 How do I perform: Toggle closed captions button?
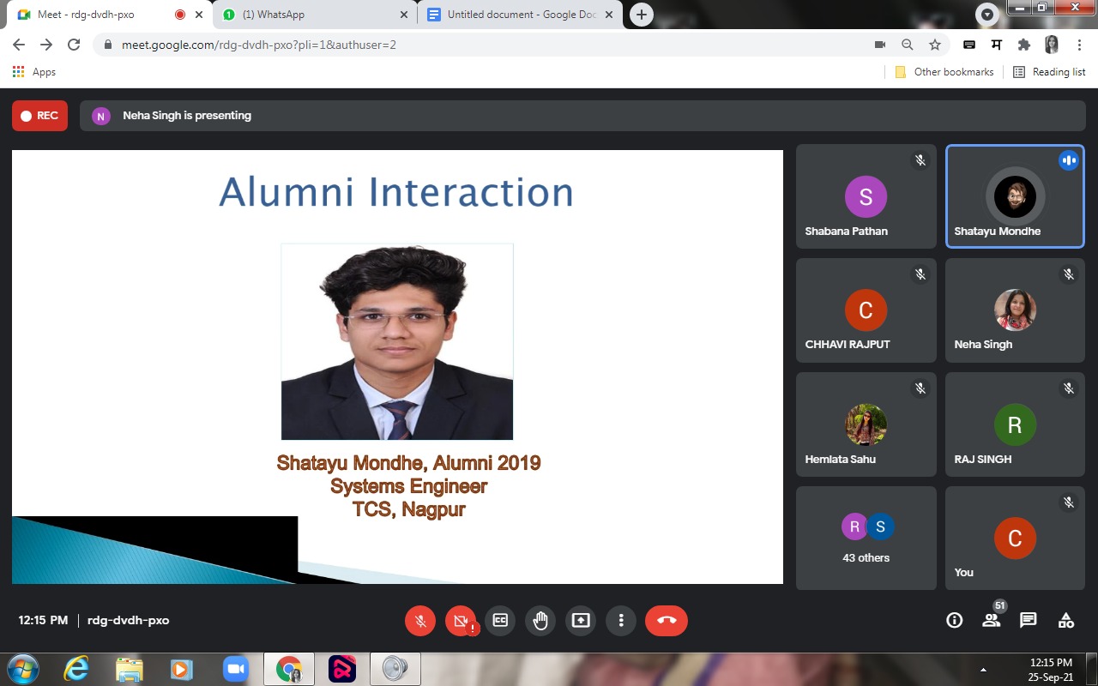[499, 621]
